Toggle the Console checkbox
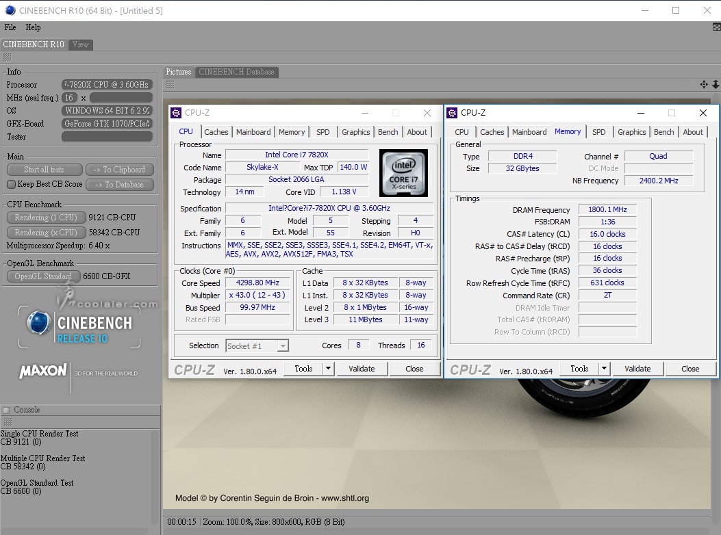721x535 pixels. 6,410
